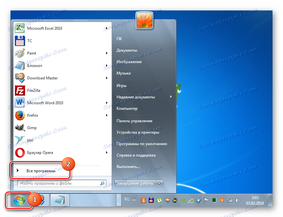Expand Paint jump list arrow

click(107, 53)
